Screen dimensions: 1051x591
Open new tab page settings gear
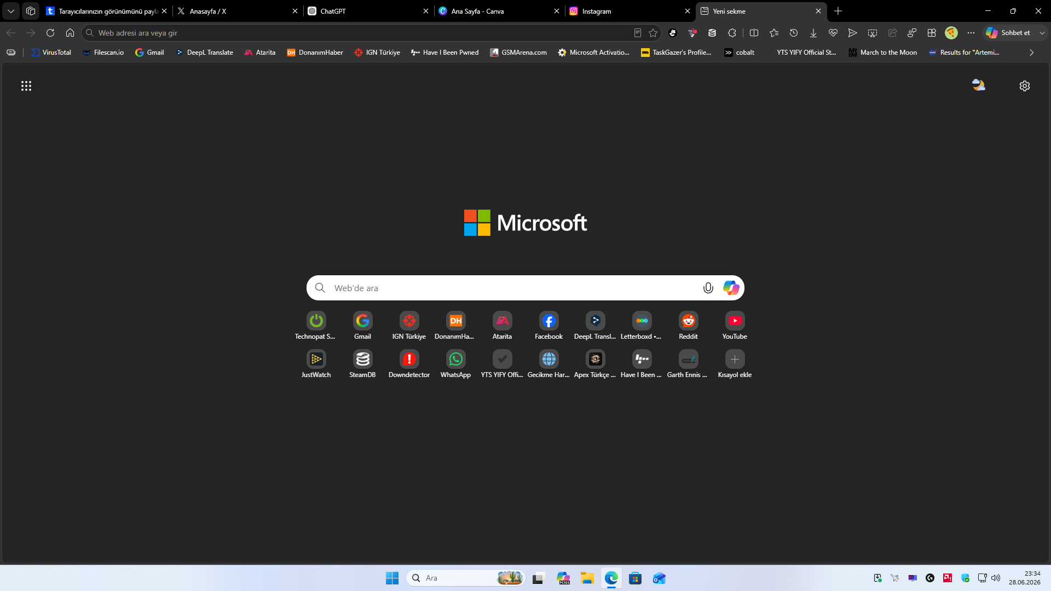point(1025,86)
